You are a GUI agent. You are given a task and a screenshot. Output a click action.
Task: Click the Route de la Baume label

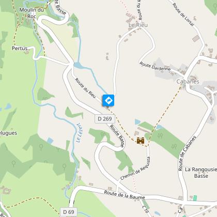125,195
